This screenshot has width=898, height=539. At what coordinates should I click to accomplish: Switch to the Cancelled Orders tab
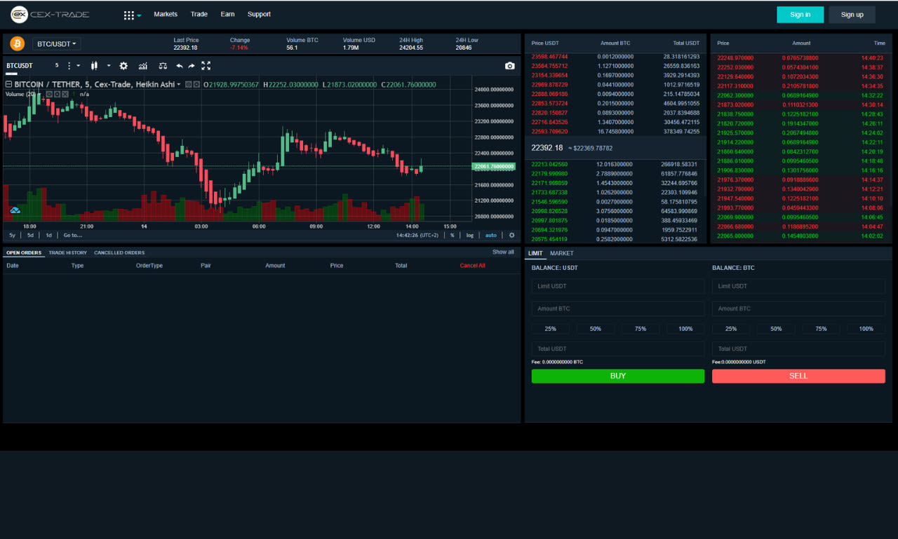coord(119,252)
